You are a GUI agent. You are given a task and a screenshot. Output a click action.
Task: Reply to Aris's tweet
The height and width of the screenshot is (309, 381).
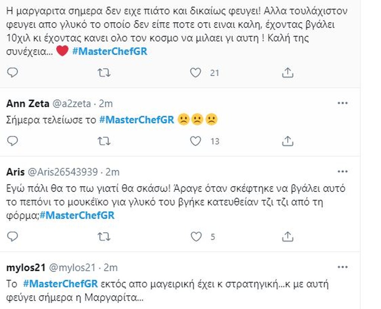point(13,236)
